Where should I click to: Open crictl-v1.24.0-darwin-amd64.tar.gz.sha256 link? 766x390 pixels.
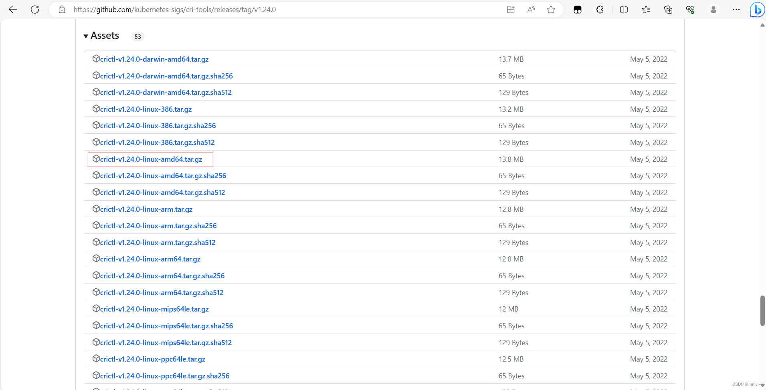(166, 76)
